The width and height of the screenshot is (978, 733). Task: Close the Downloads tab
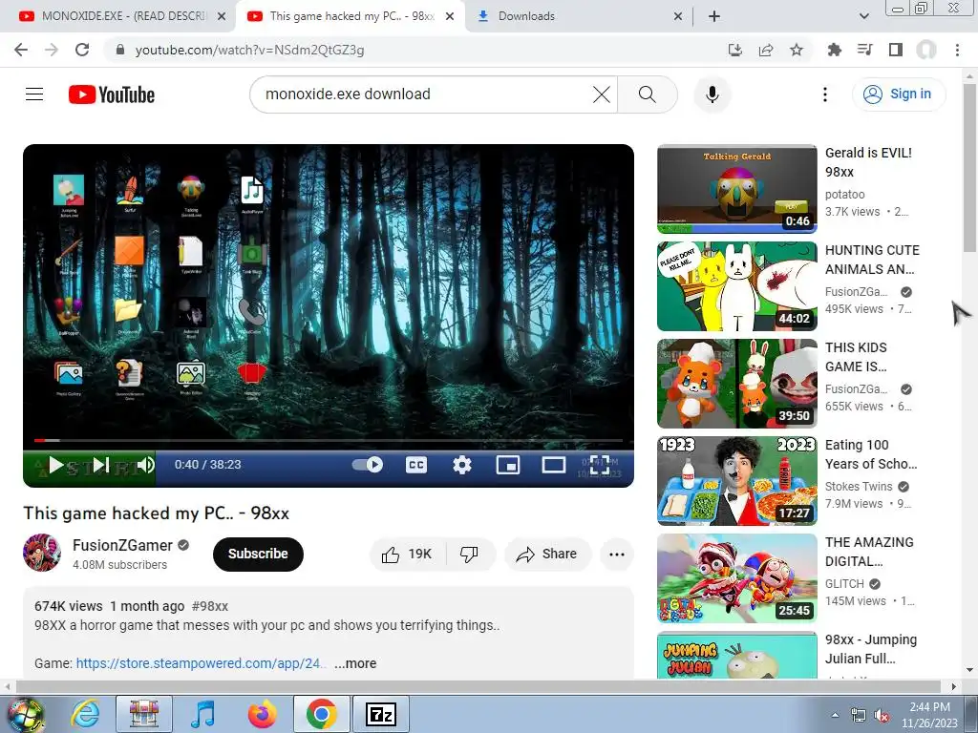click(x=678, y=17)
